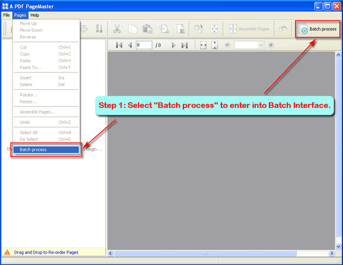This screenshot has width=343, height=265.
Task: Click the Batch process toolbar button
Action: (x=317, y=29)
